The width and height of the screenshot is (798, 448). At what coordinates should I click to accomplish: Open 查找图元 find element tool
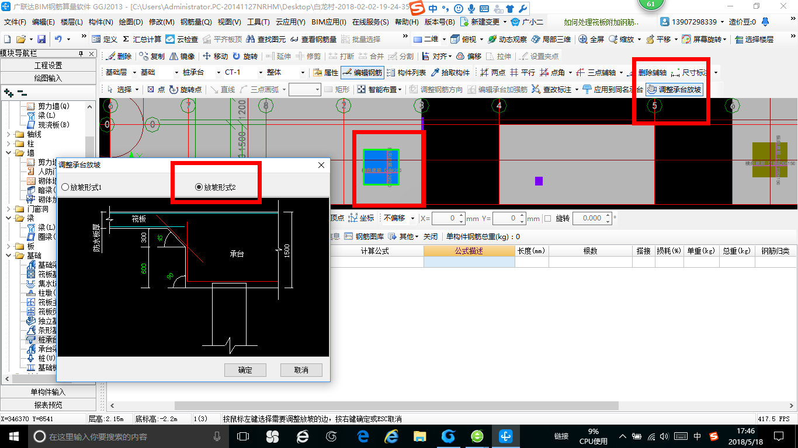(266, 39)
